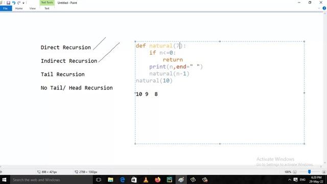327x184 pixels.
Task: Click the horizontal scrollbar below the canvas
Action: [160, 167]
